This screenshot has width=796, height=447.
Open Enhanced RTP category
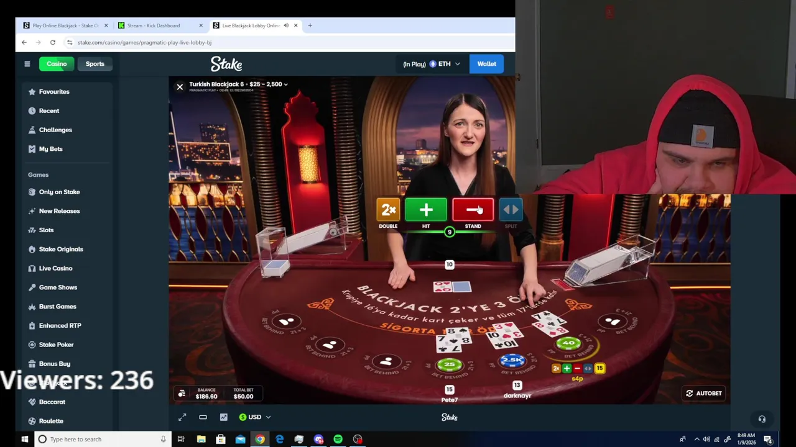click(60, 325)
